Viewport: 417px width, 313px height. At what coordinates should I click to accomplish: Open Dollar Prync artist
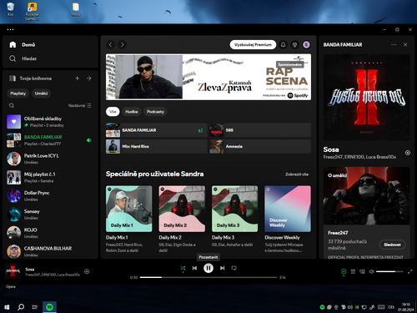(x=50, y=196)
